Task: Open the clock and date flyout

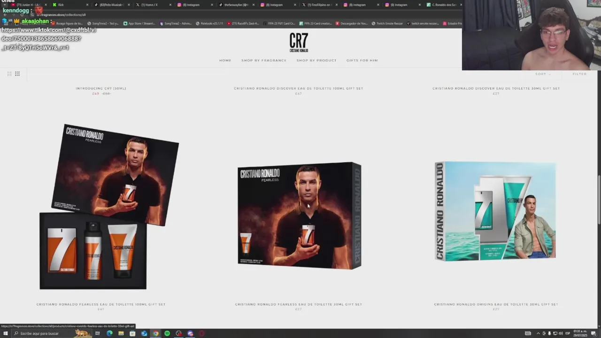Action: pos(580,333)
